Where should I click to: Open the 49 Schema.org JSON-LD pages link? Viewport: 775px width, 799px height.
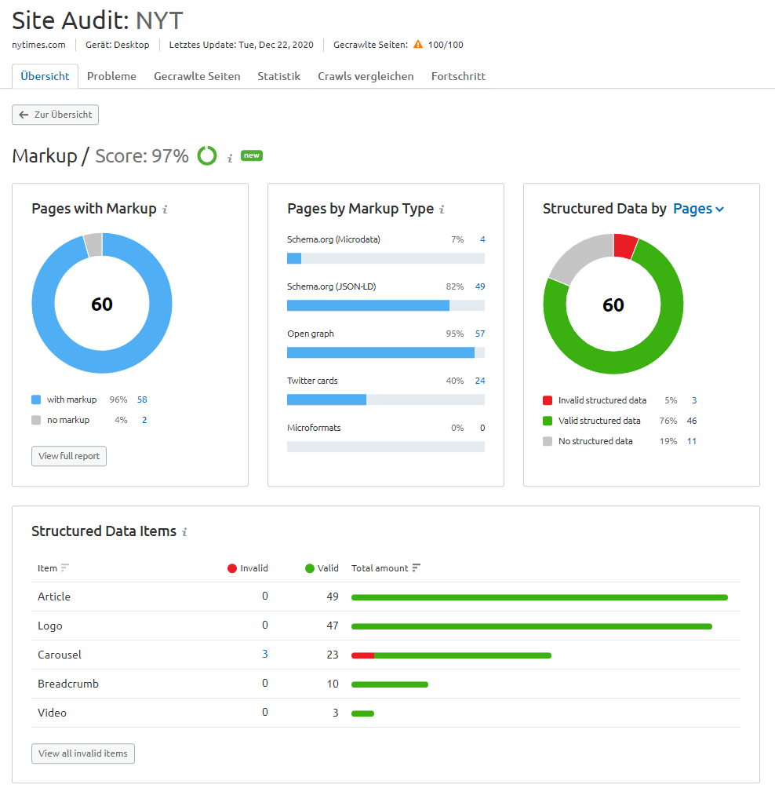[x=479, y=286]
